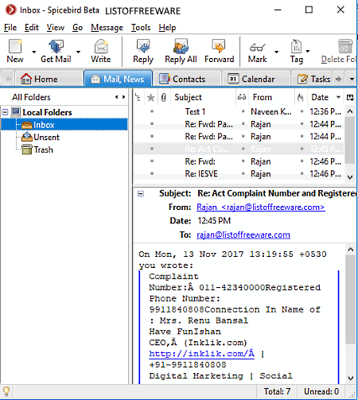The image size is (358, 400).
Task: Toggle star on Test 1 message
Action: click(152, 111)
